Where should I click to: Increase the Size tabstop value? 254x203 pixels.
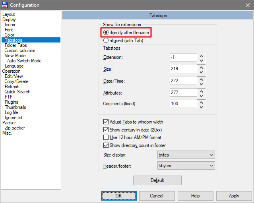coord(202,66)
